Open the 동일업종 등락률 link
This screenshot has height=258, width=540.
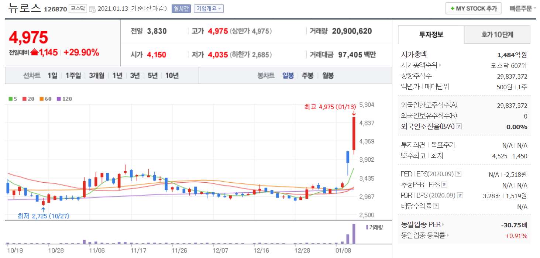click(425, 235)
